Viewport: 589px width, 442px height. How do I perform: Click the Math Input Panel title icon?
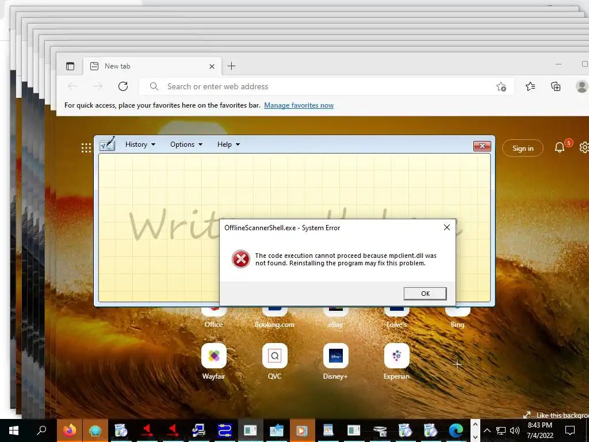click(x=107, y=144)
